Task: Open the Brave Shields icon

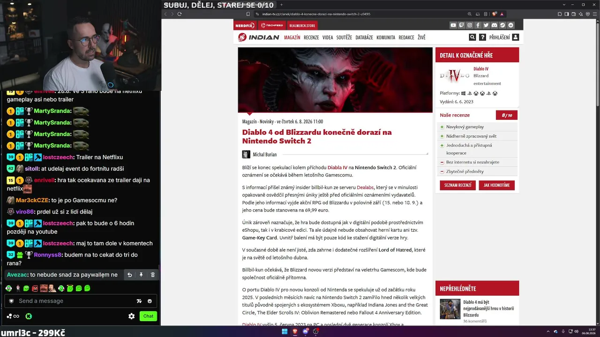Action: point(494,14)
